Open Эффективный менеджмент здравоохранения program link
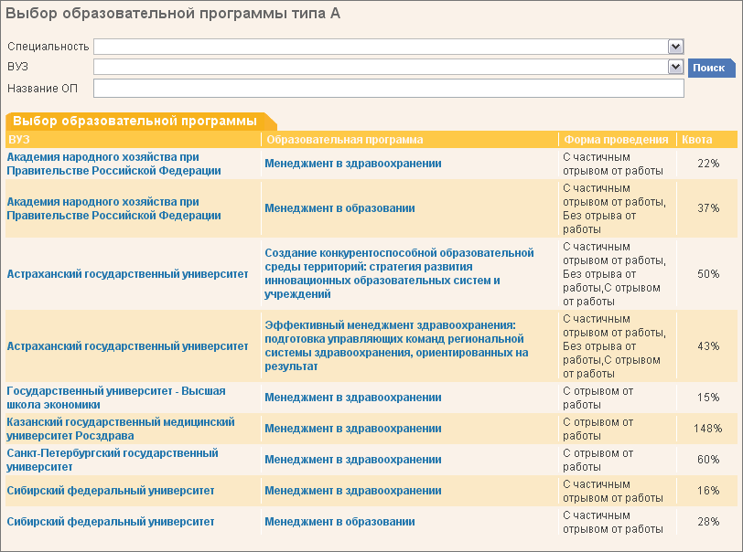This screenshot has height=552, width=743. (x=396, y=346)
